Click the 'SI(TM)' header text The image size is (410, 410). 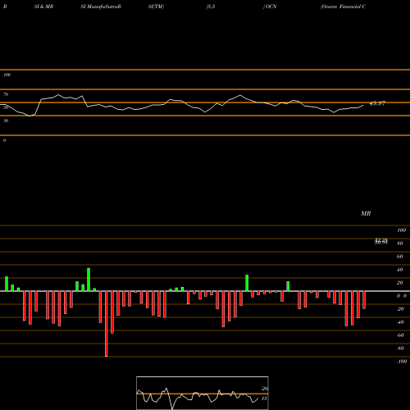point(156,7)
